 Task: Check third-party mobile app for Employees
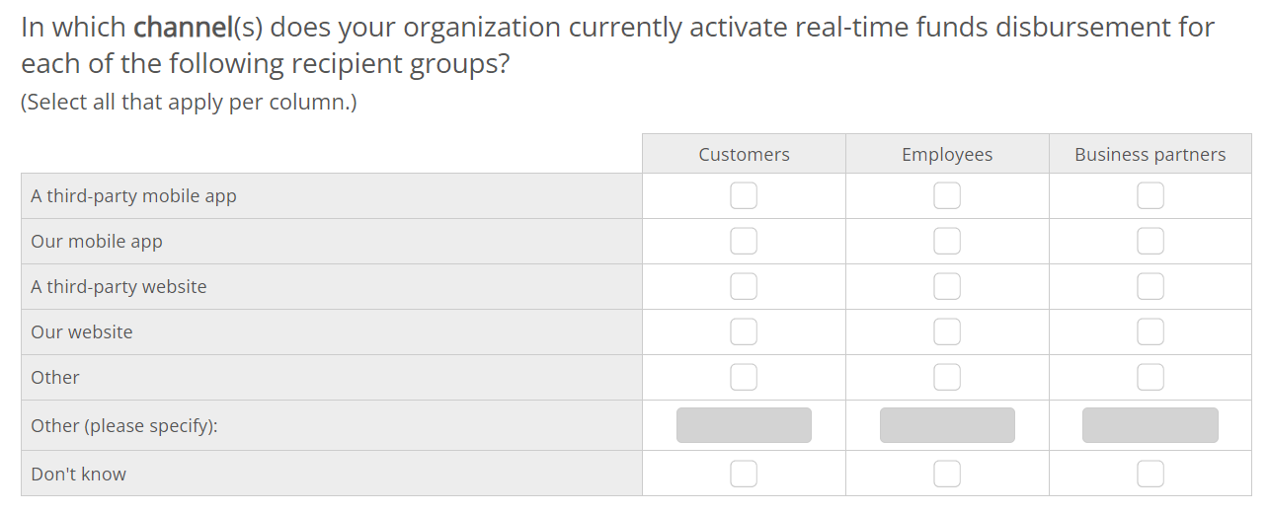(947, 196)
